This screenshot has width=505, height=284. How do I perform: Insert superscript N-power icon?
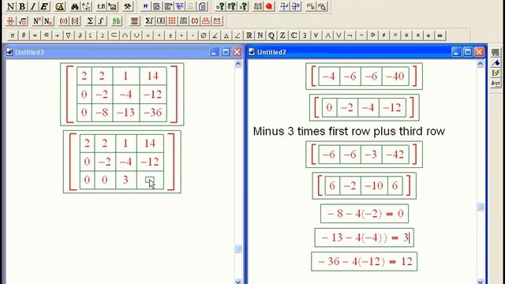[37, 21]
